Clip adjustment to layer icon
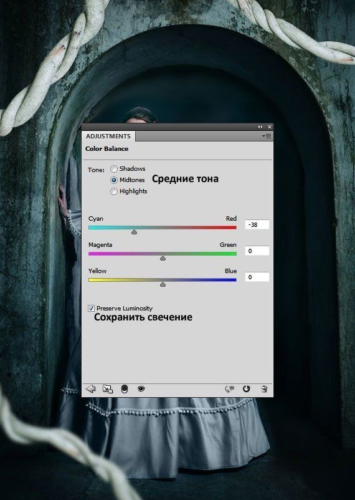This screenshot has width=355, height=500. tap(125, 388)
